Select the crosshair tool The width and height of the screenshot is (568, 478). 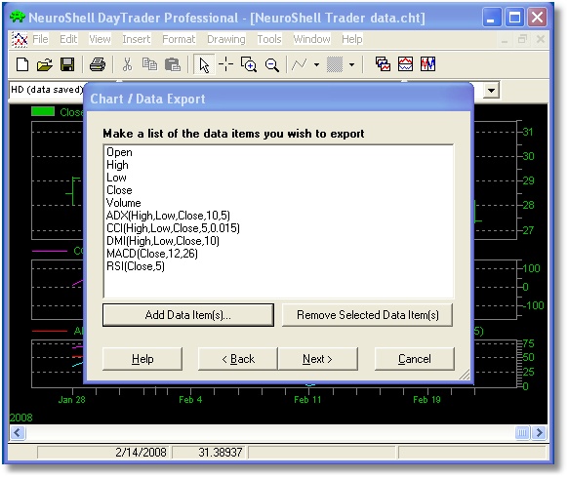[x=226, y=64]
